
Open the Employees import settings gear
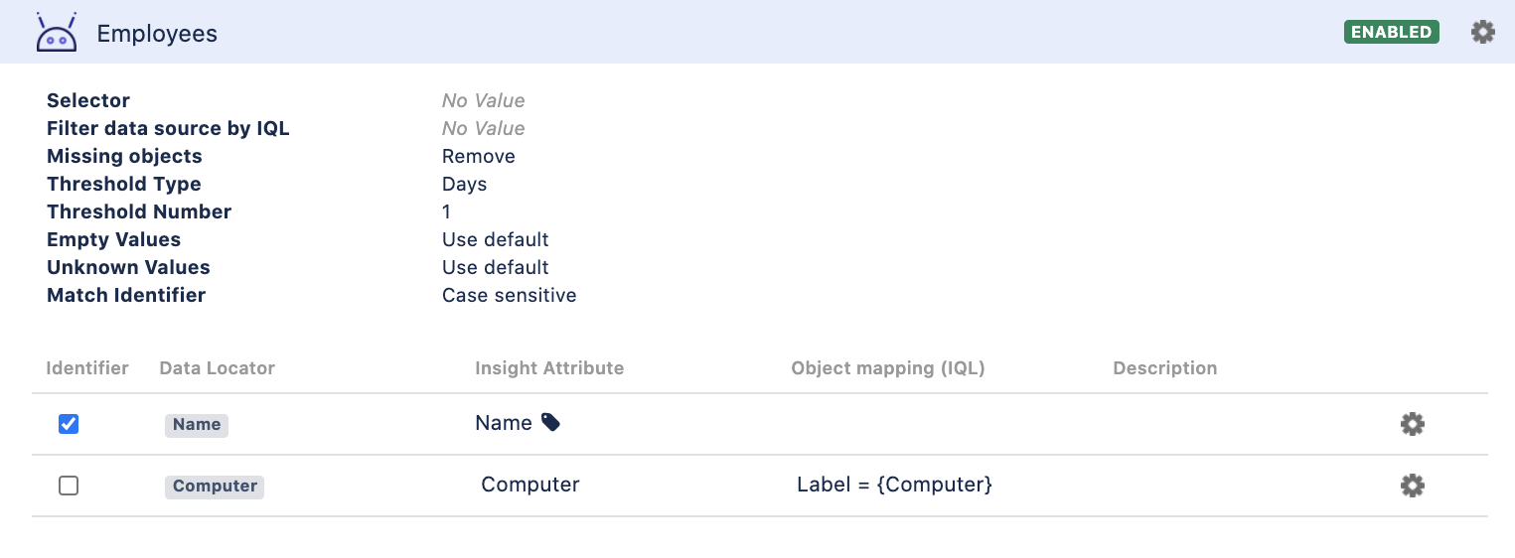click(x=1482, y=32)
